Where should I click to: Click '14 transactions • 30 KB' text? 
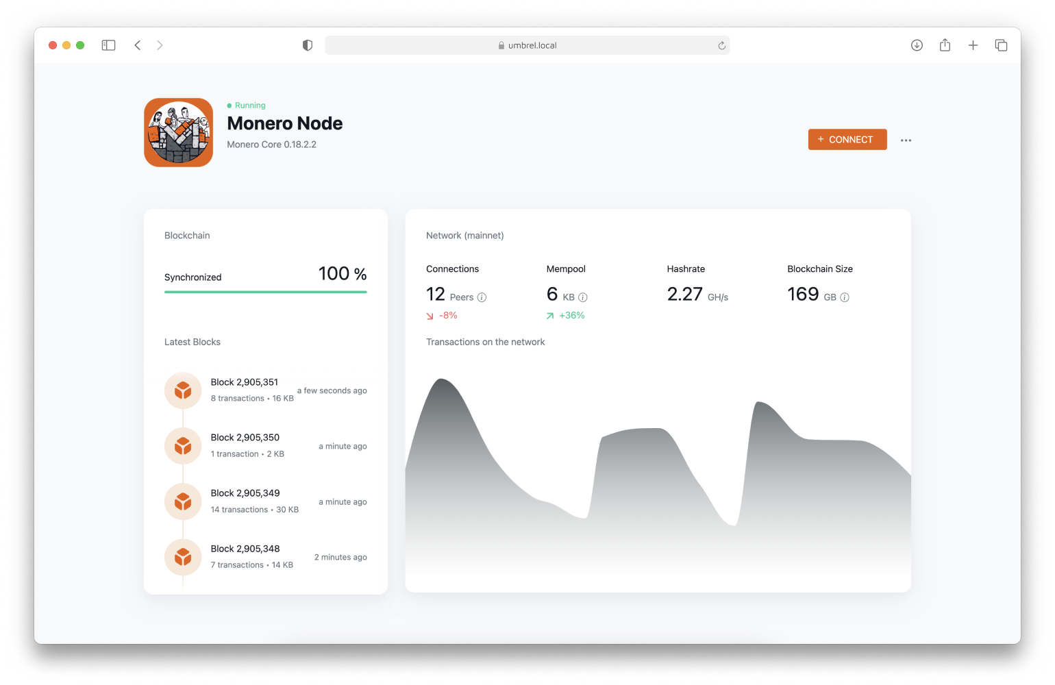coord(255,510)
